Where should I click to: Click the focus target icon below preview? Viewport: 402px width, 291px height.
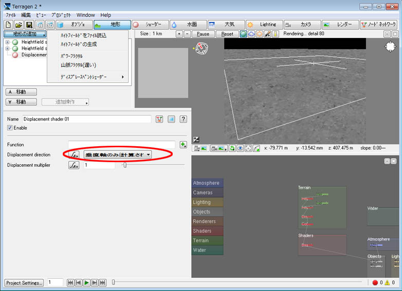248,148
